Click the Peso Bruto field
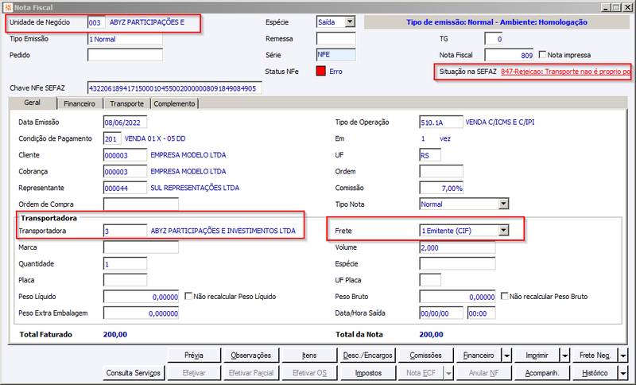Viewport: 636px width, 385px height. click(457, 297)
